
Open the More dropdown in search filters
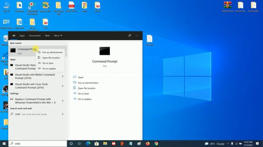58,36
